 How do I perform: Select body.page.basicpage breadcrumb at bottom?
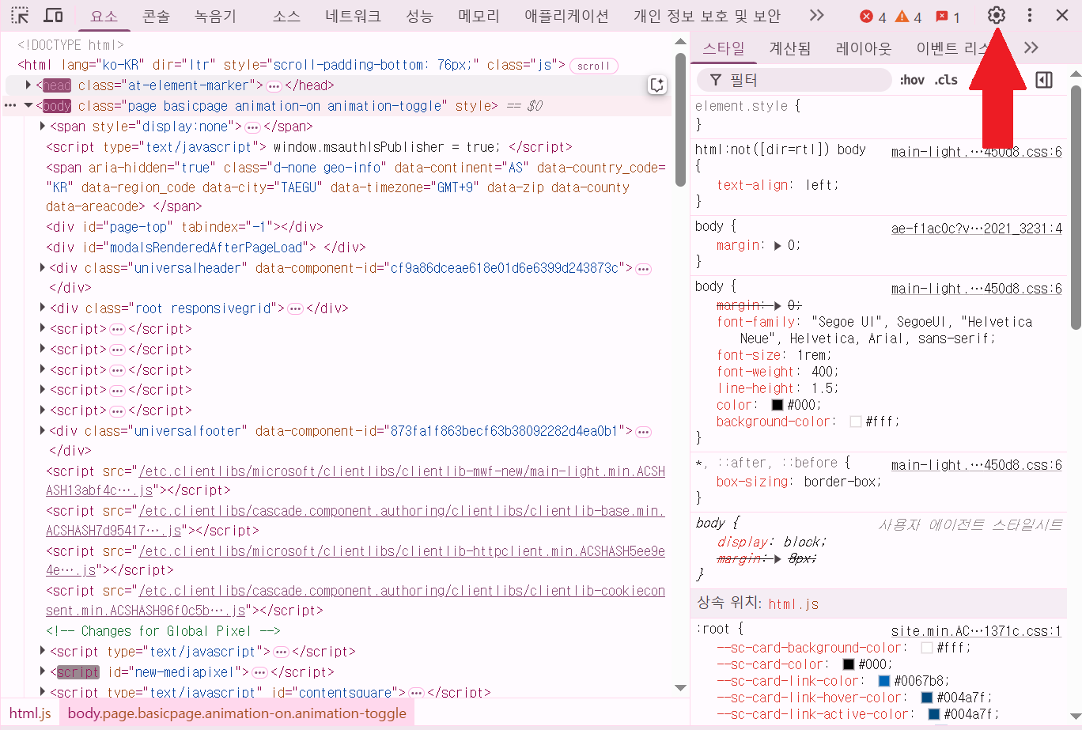coord(236,713)
